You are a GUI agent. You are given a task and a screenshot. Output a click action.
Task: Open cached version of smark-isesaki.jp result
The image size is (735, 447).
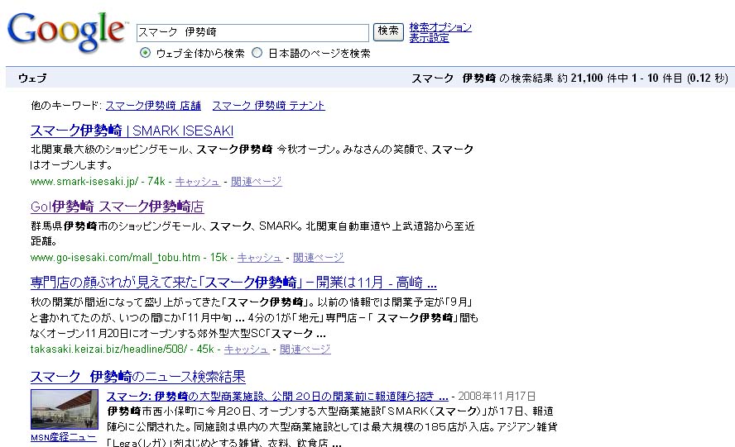pyautogui.click(x=198, y=182)
